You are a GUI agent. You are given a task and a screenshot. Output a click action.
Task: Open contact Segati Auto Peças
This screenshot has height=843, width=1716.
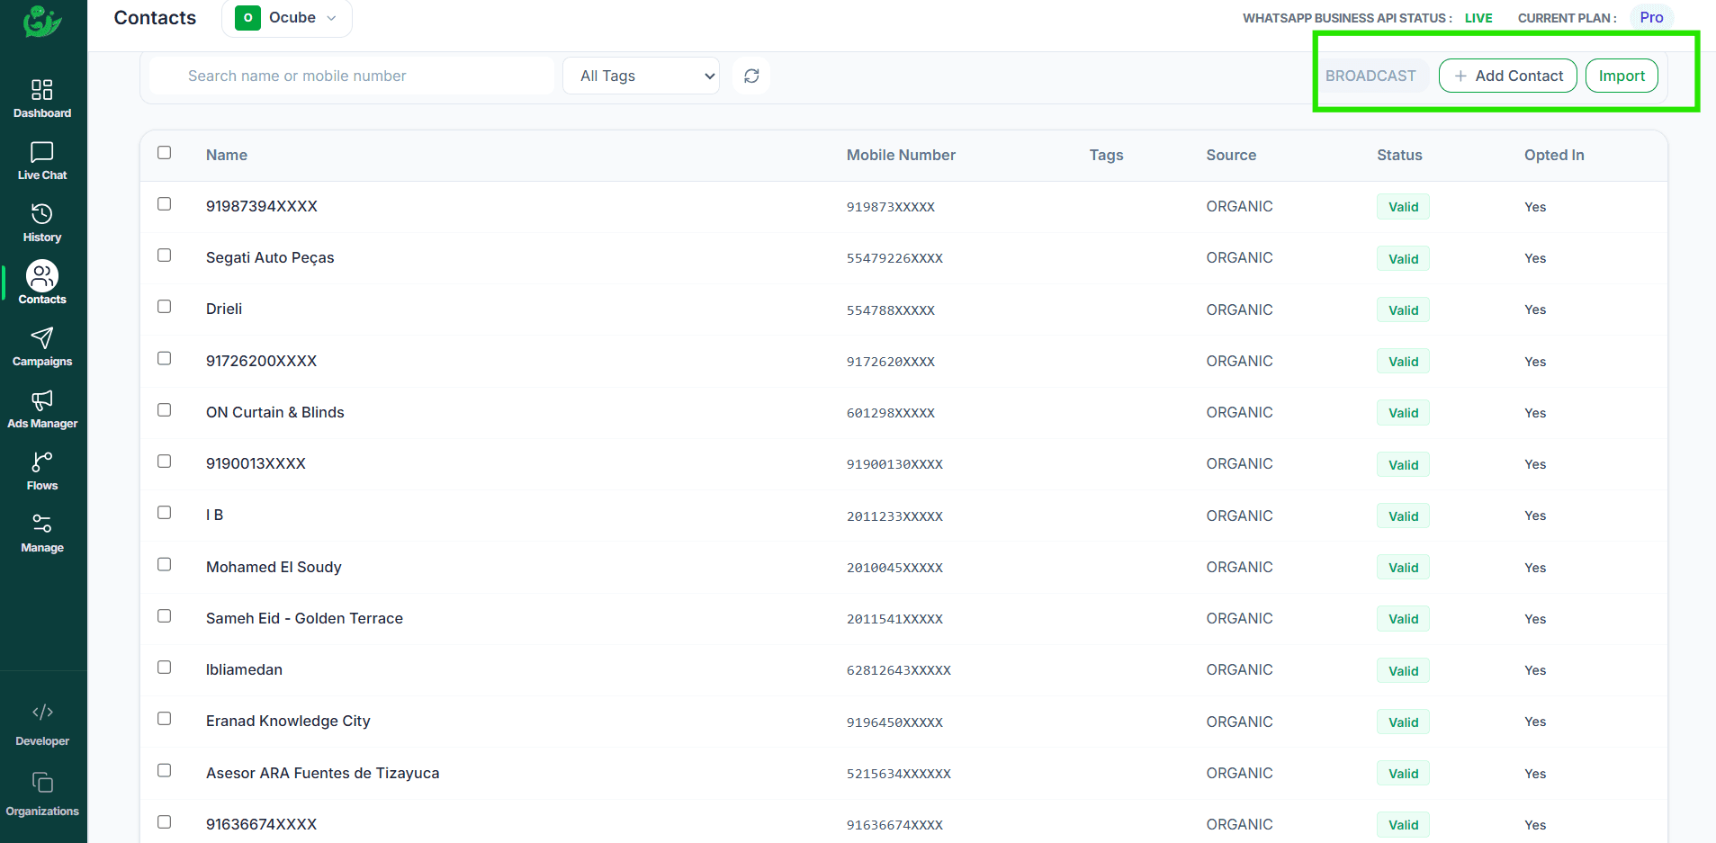click(270, 258)
